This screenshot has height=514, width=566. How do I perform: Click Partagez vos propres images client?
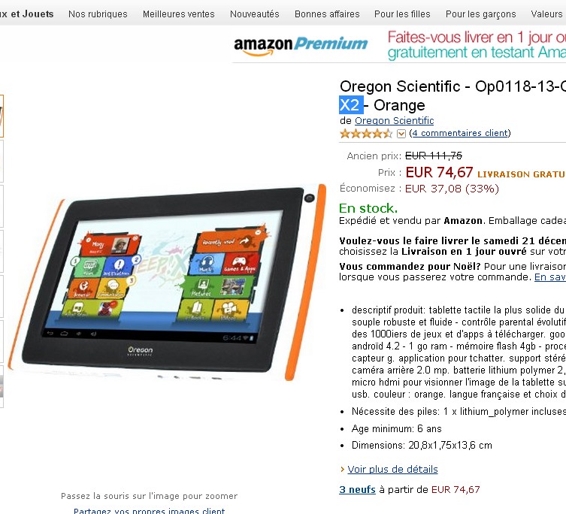(x=149, y=510)
